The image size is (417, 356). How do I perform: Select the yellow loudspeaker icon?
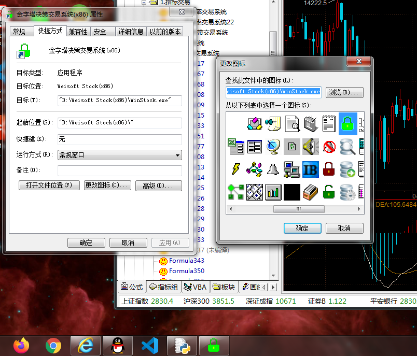(310, 147)
